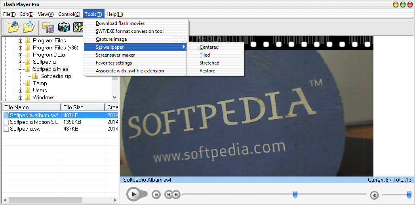The height and width of the screenshot is (205, 415).
Task: Click the file list scroll left arrow
Action: tap(5, 200)
